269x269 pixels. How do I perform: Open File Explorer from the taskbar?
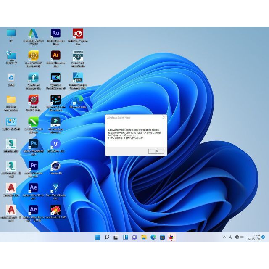coord(144,237)
